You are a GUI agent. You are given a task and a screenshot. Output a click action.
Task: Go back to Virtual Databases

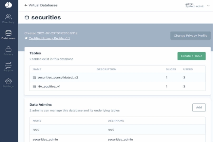pos(41,6)
